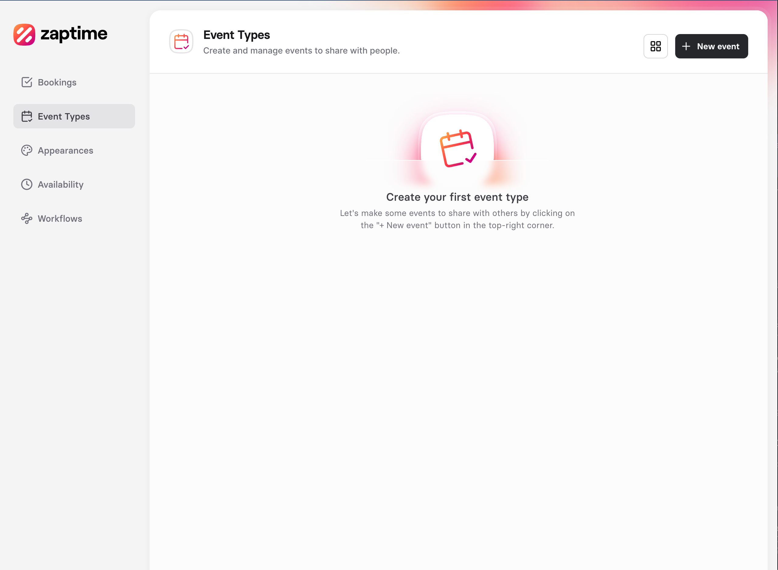
Task: Click the Create your first event type heading
Action: pos(457,197)
